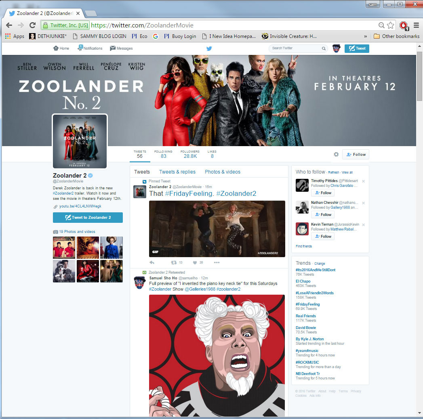Dismiss Timothy Pittides suggestion

[363, 181]
